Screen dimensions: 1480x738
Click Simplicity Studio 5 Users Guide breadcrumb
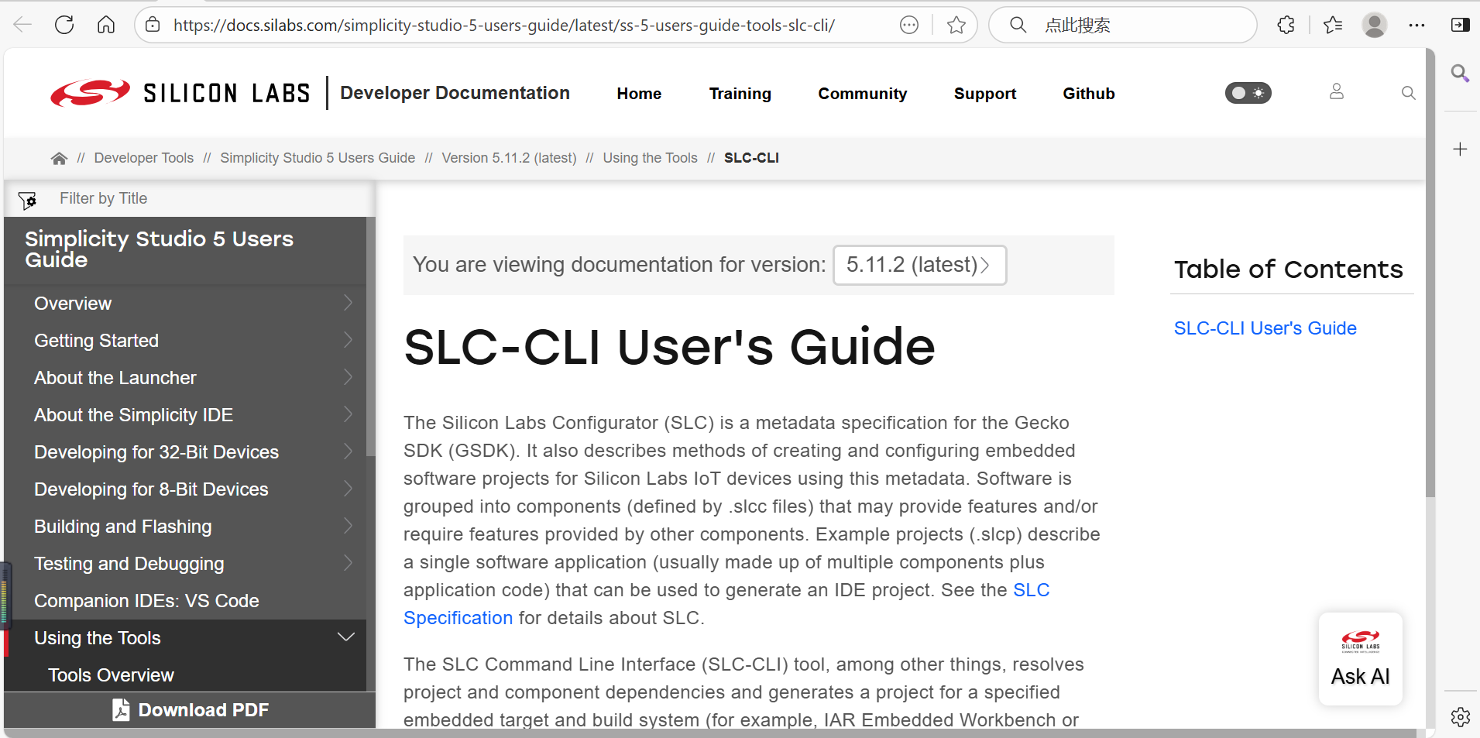pos(318,158)
